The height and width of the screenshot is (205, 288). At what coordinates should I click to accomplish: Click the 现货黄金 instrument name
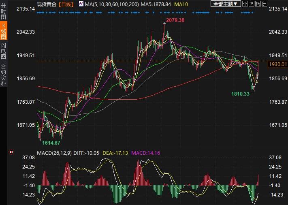[47, 4]
